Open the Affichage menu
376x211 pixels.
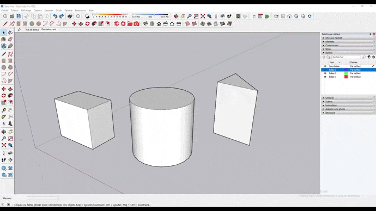pyautogui.click(x=26, y=10)
